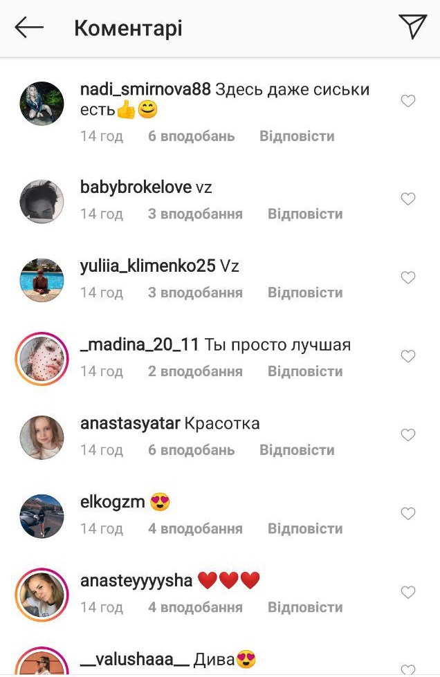This screenshot has width=440, height=677.
Task: View 6 вподобань on anastasyatar's comment
Action: [x=191, y=450]
